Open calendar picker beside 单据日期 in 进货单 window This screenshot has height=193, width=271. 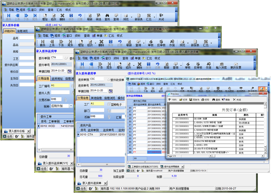[x=111, y=91]
